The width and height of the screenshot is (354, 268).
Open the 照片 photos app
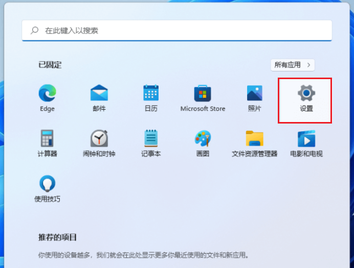pyautogui.click(x=254, y=98)
